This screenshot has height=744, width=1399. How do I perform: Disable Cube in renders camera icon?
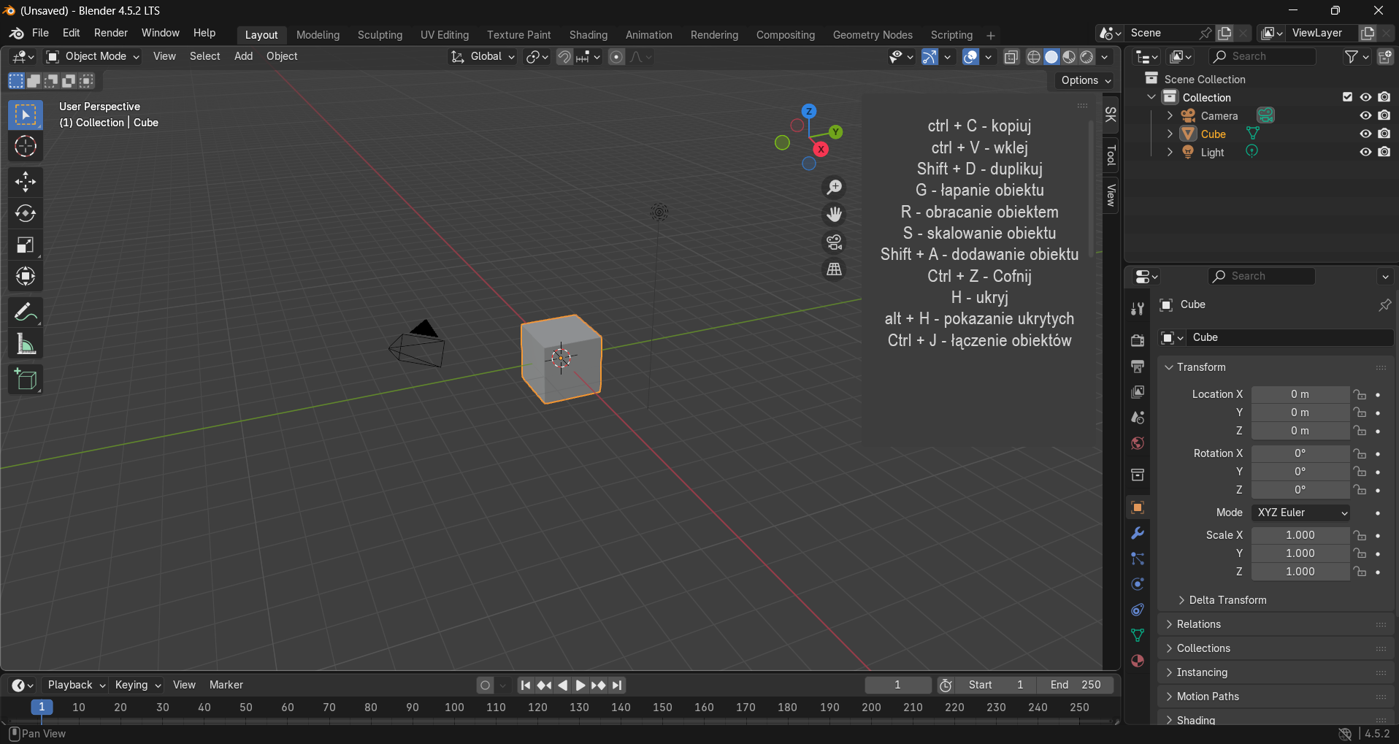click(1384, 134)
